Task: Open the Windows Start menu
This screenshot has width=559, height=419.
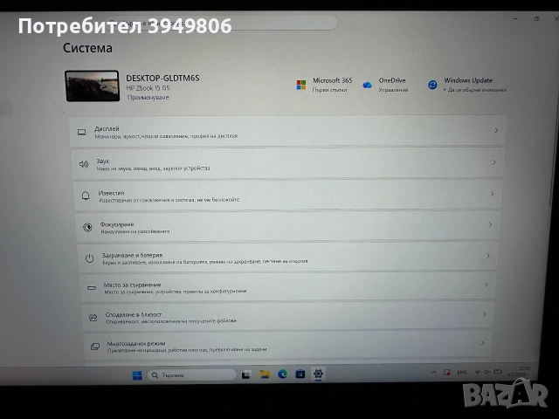Action: 137,375
